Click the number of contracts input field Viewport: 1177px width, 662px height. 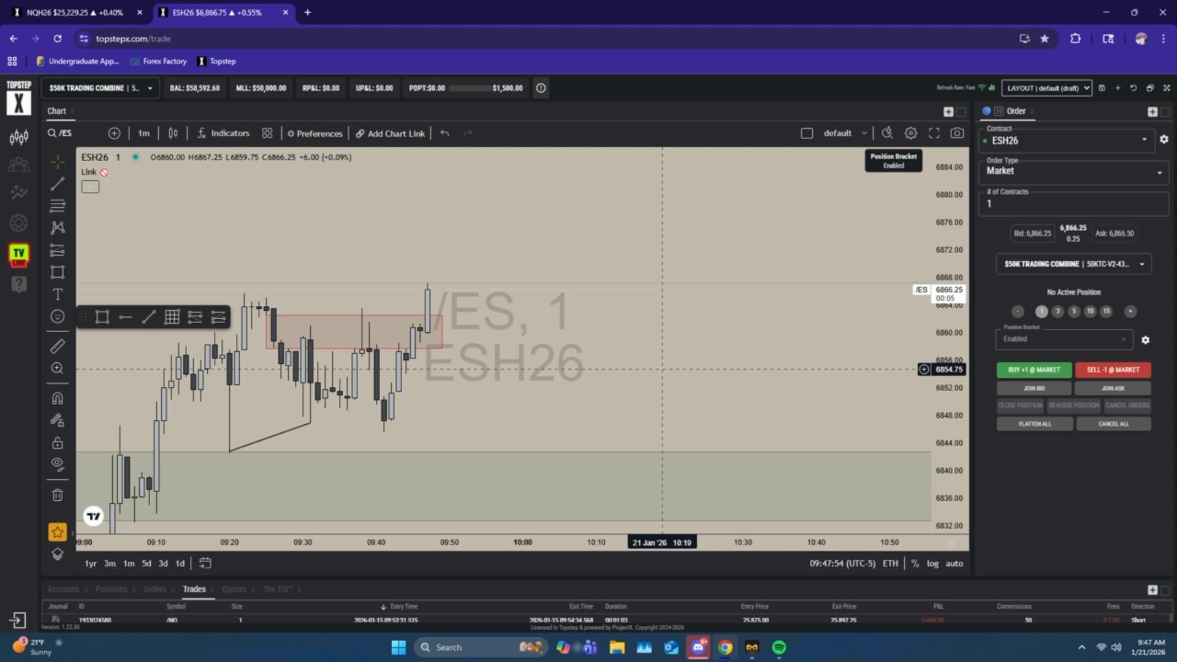1073,204
